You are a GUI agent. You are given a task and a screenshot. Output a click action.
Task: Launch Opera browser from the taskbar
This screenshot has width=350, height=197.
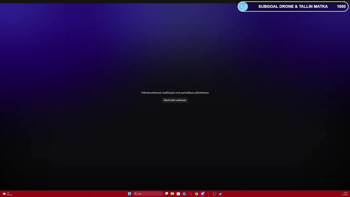(x=190, y=194)
